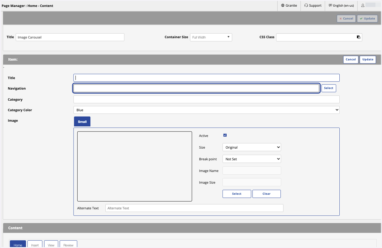This screenshot has width=382, height=248.
Task: Open the user account menu
Action: pos(369,5)
